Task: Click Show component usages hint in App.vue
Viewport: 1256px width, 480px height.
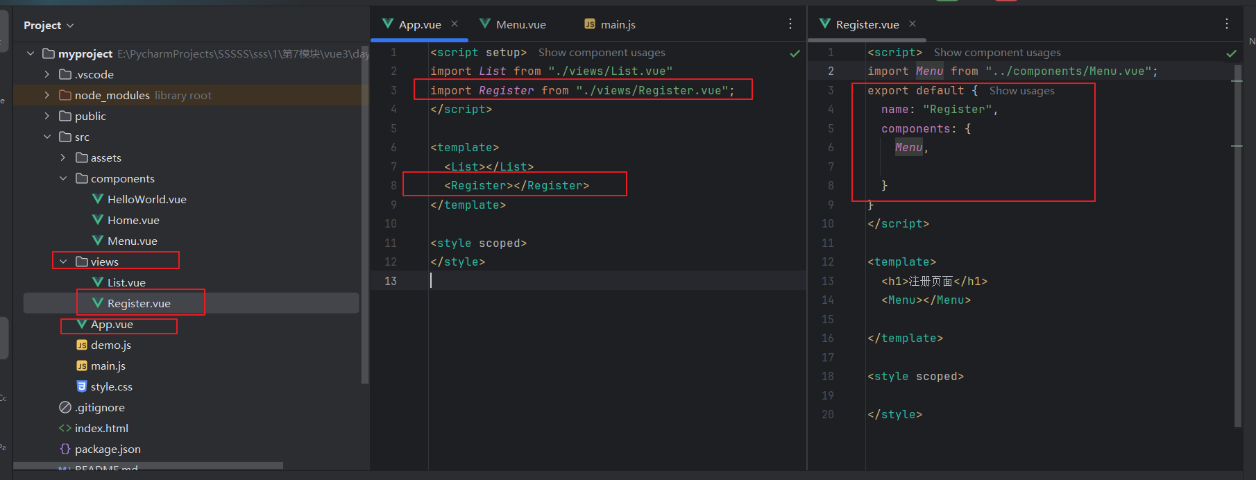Action: point(602,53)
